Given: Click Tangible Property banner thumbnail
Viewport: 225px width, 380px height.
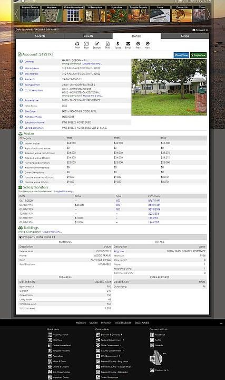Looking at the screenshot, I should pos(139,14).
